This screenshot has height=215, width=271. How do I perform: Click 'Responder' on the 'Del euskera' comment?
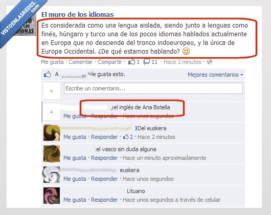click(x=104, y=137)
